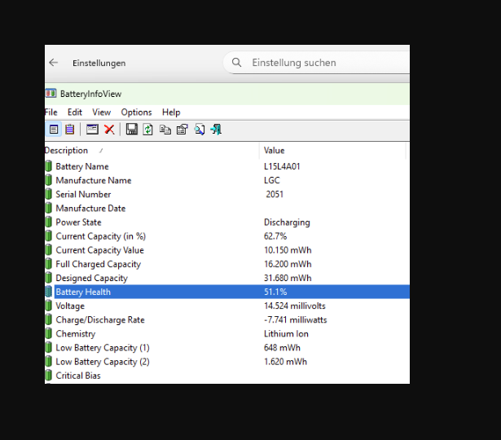This screenshot has height=440, width=501.
Task: Click the Find toolbar icon
Action: click(x=200, y=130)
